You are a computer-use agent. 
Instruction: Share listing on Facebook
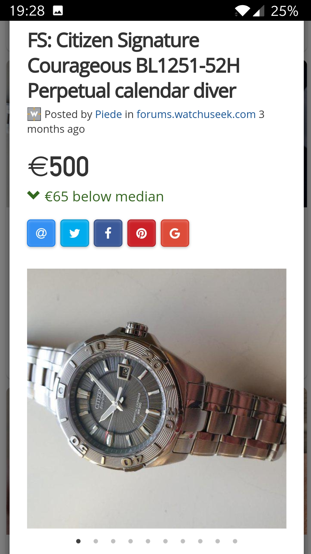(108, 233)
